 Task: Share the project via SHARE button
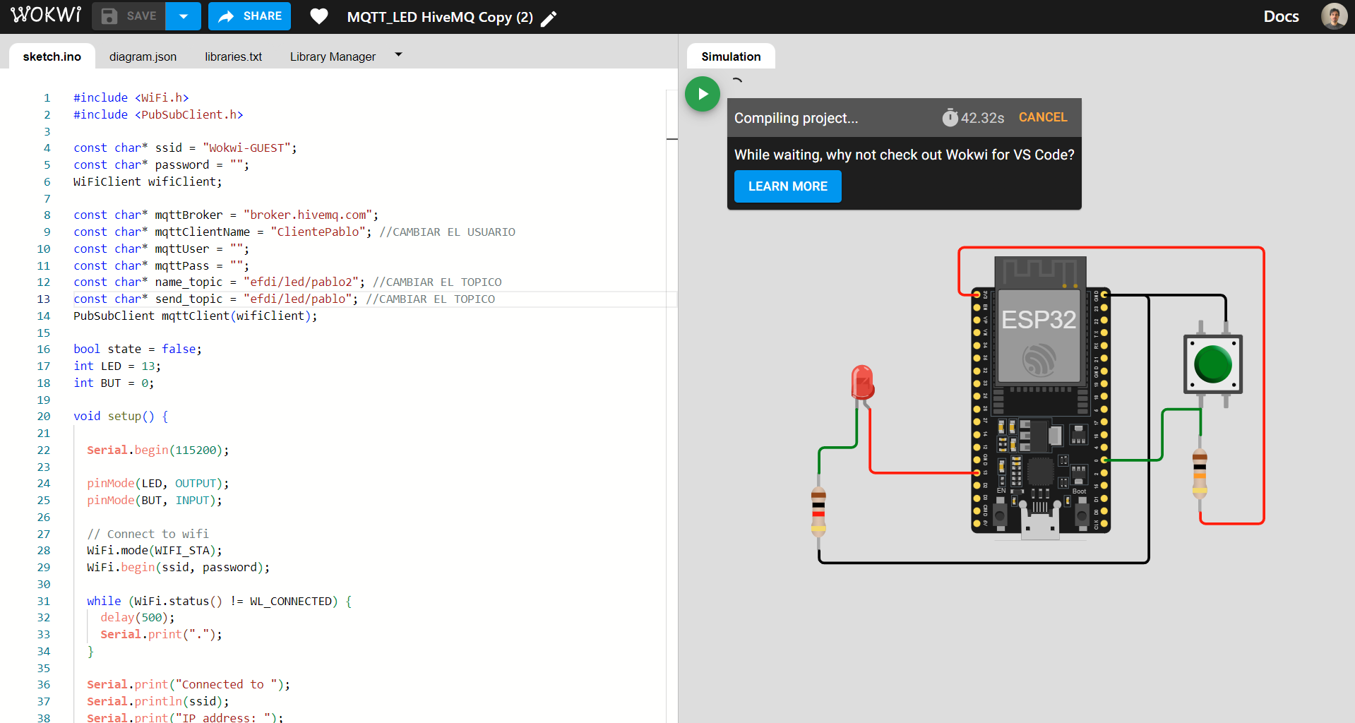pos(249,16)
